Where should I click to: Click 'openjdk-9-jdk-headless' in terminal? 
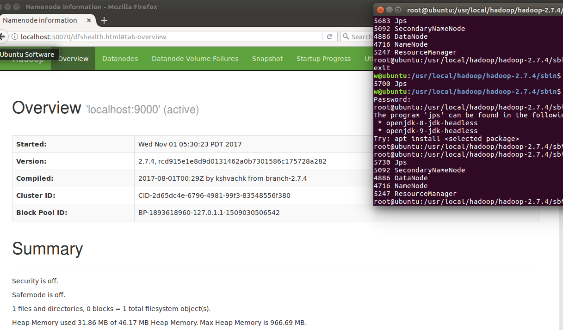[432, 131]
